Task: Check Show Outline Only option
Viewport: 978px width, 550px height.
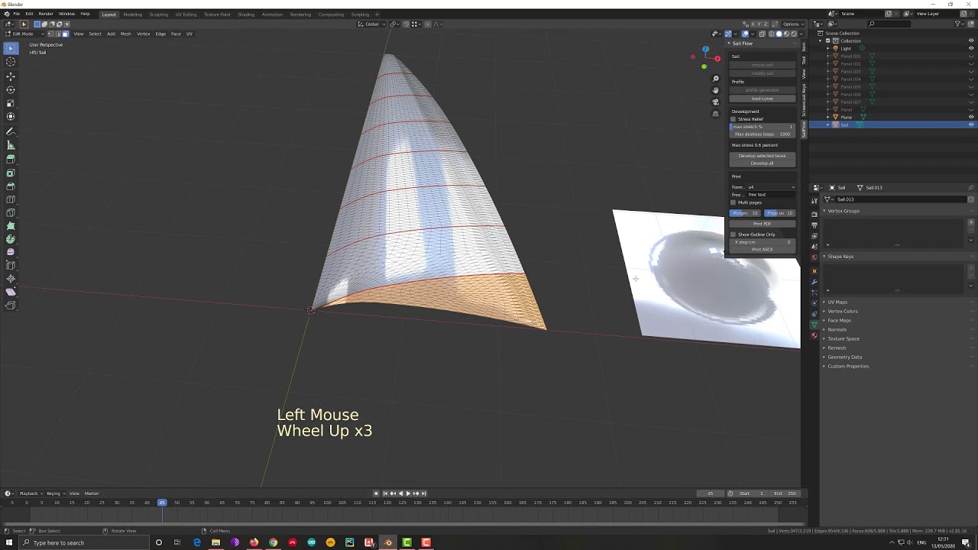Action: [733, 235]
